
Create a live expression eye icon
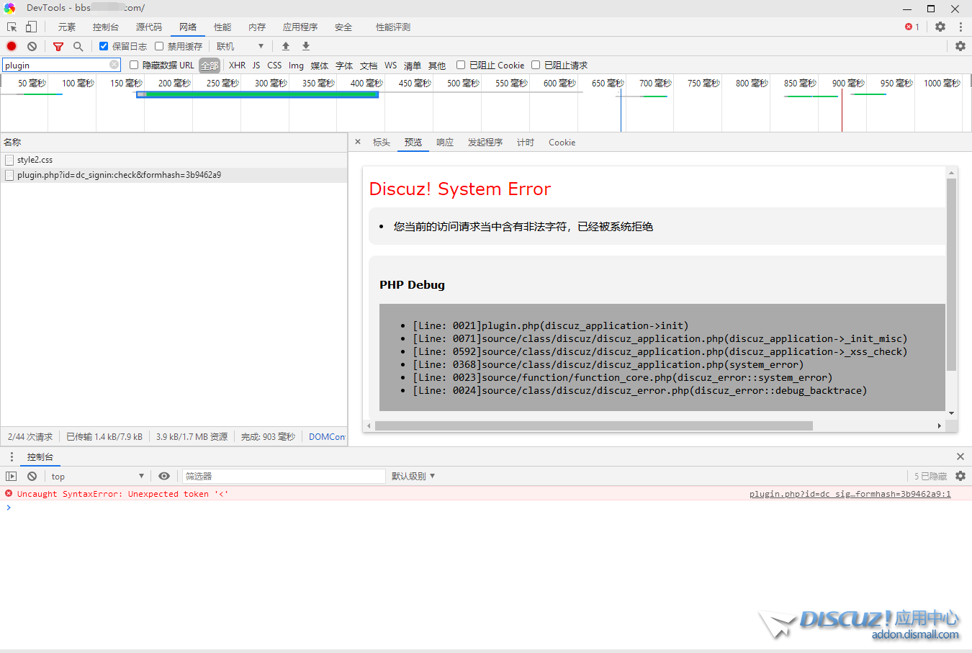(x=164, y=476)
